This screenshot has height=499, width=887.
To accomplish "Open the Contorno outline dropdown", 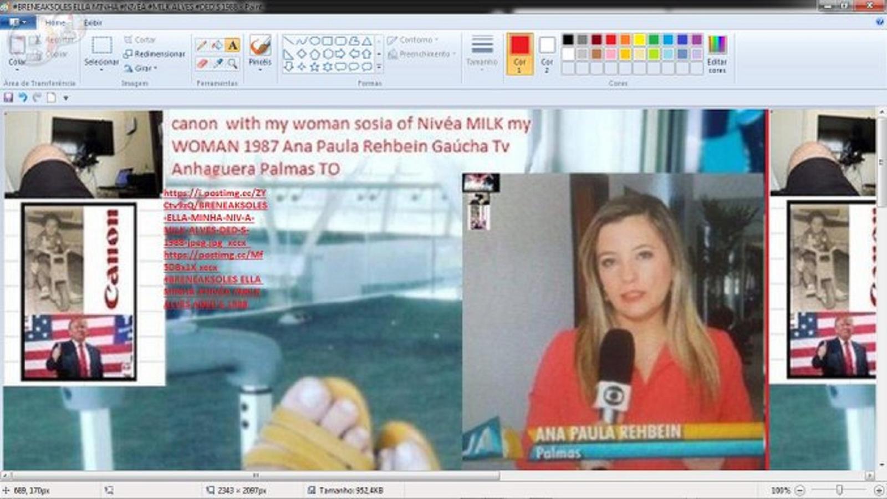I will point(412,40).
